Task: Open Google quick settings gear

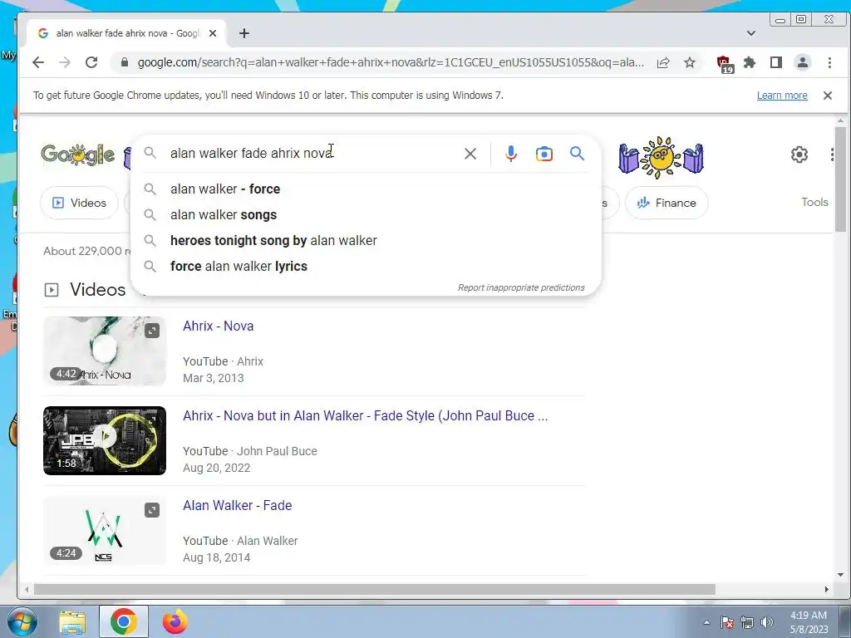Action: point(799,155)
